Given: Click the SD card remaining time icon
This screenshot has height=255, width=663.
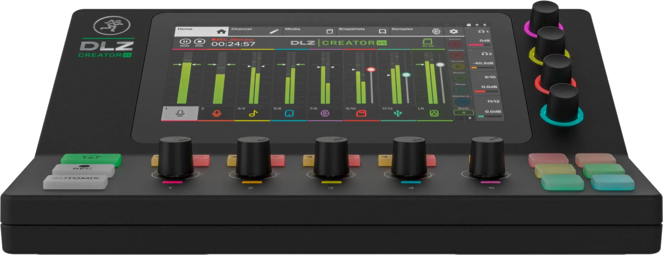Looking at the screenshot, I should (x=428, y=43).
